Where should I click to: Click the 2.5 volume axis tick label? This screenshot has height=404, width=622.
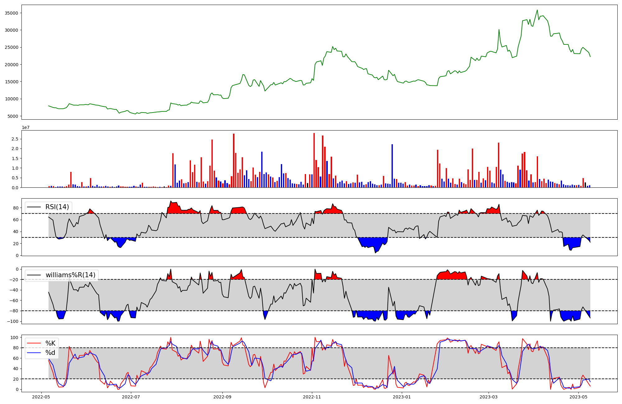coord(15,139)
